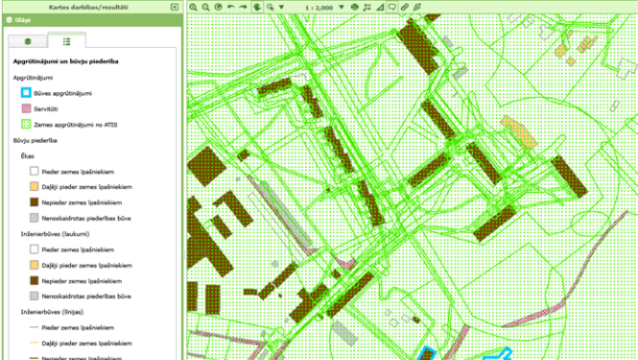Switch to the legend list tab
This screenshot has height=360, width=638.
point(67,41)
